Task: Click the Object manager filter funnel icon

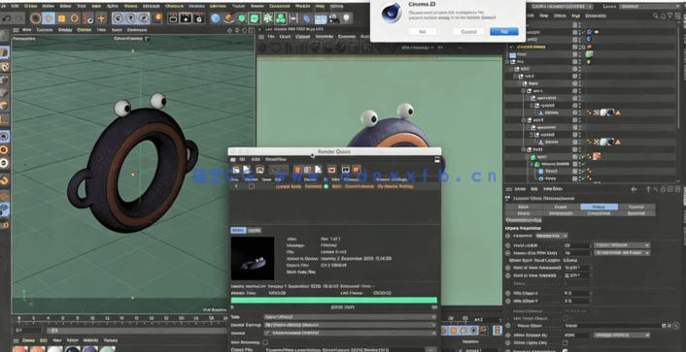Action: (x=669, y=16)
